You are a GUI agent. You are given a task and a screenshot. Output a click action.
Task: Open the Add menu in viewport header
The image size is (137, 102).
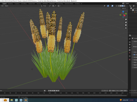[2, 6]
